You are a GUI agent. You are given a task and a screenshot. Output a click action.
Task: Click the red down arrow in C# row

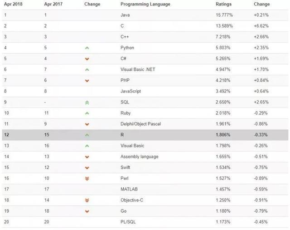[87, 59]
